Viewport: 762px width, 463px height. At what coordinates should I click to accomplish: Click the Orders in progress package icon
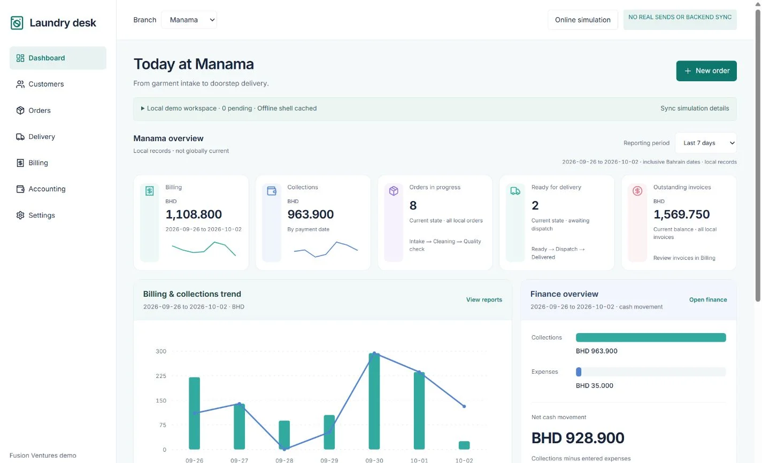tap(394, 191)
